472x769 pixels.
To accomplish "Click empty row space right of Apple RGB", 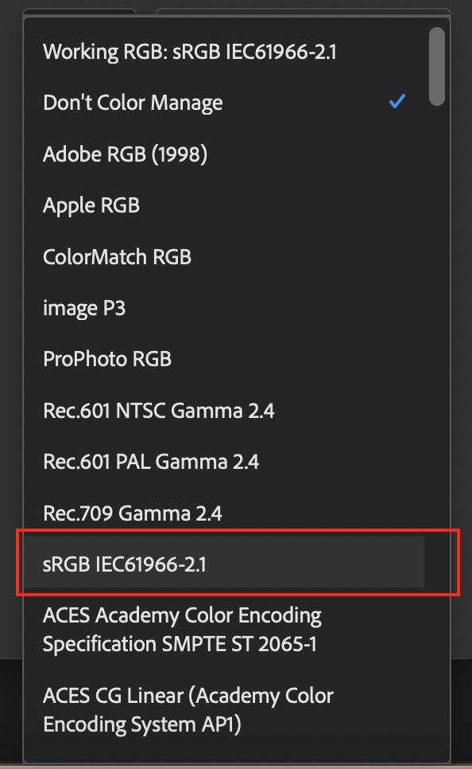I will (x=281, y=205).
